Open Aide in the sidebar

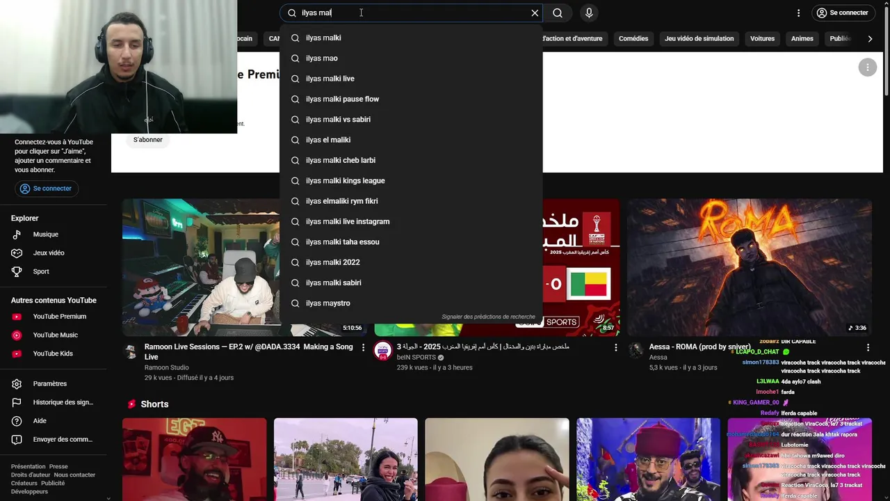pyautogui.click(x=54, y=421)
